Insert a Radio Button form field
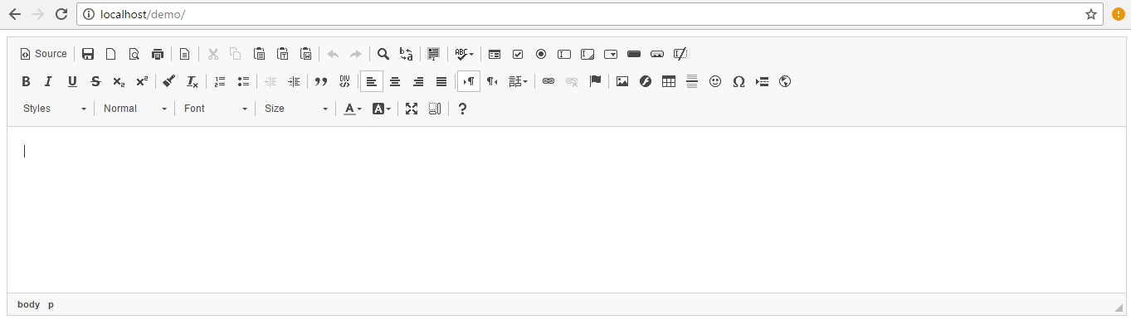The height and width of the screenshot is (320, 1131). (541, 54)
